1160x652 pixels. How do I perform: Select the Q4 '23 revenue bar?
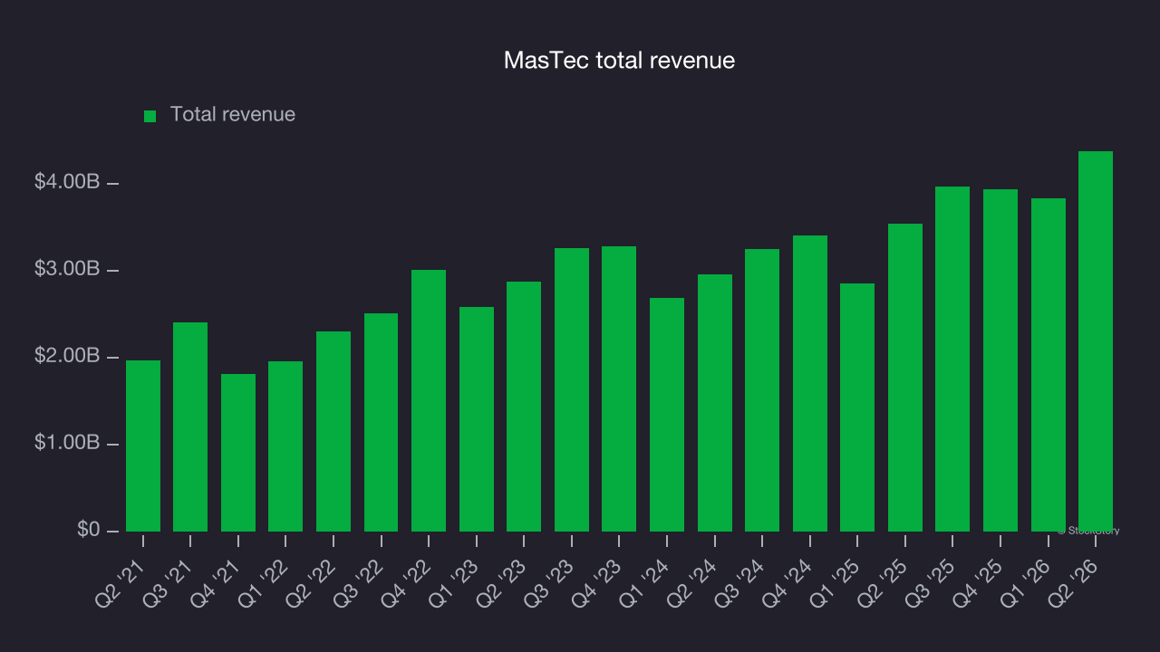coord(619,388)
